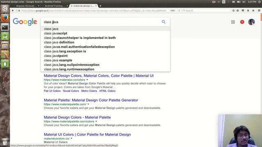262x147 pixels.
Task: Click the Google logo
Action: [25, 22]
